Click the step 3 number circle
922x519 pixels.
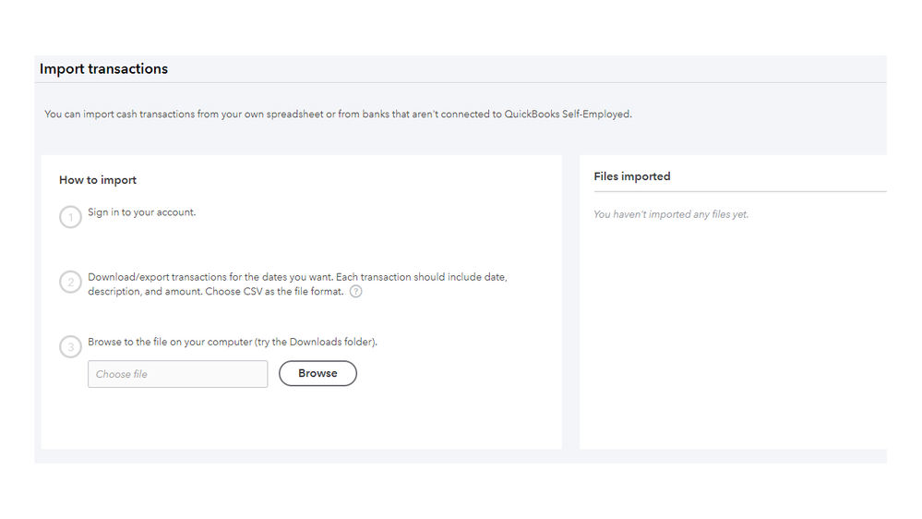point(70,347)
